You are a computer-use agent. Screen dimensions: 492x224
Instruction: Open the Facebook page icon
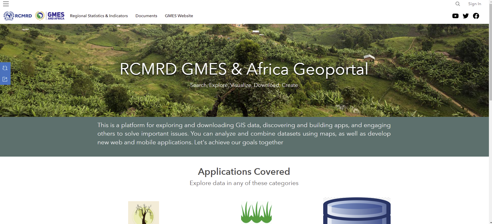(x=476, y=16)
